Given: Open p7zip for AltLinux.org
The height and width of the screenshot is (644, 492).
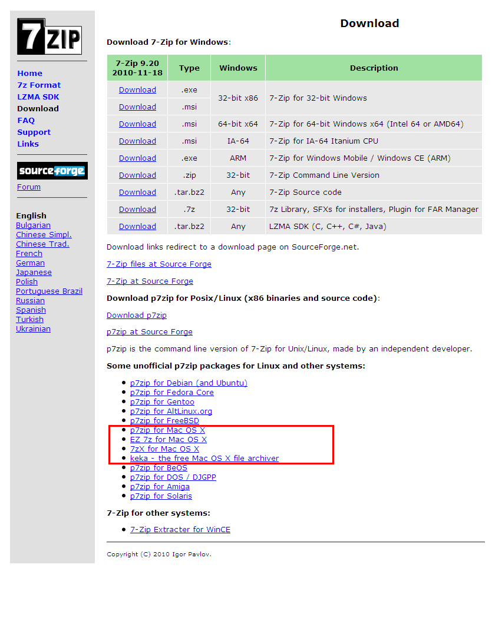Looking at the screenshot, I should tap(171, 411).
